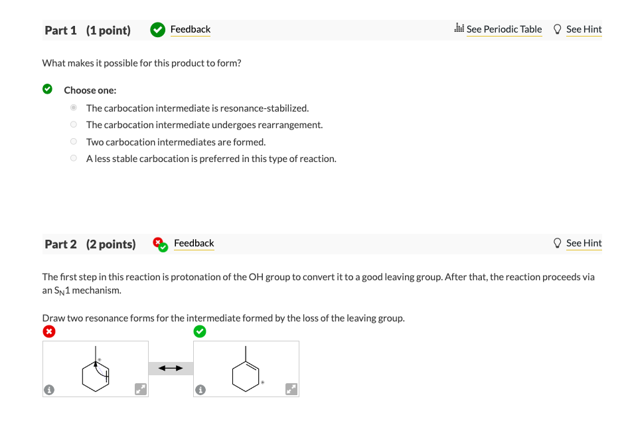The image size is (628, 443).
Task: Open the See Periodic Table link
Action: pos(505,29)
